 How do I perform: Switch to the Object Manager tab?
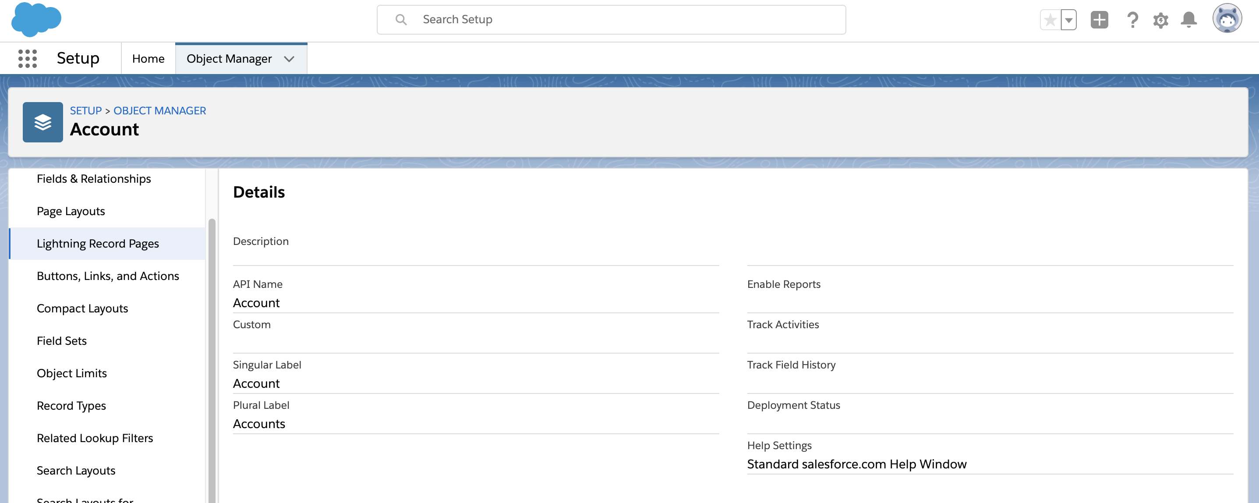[229, 58]
